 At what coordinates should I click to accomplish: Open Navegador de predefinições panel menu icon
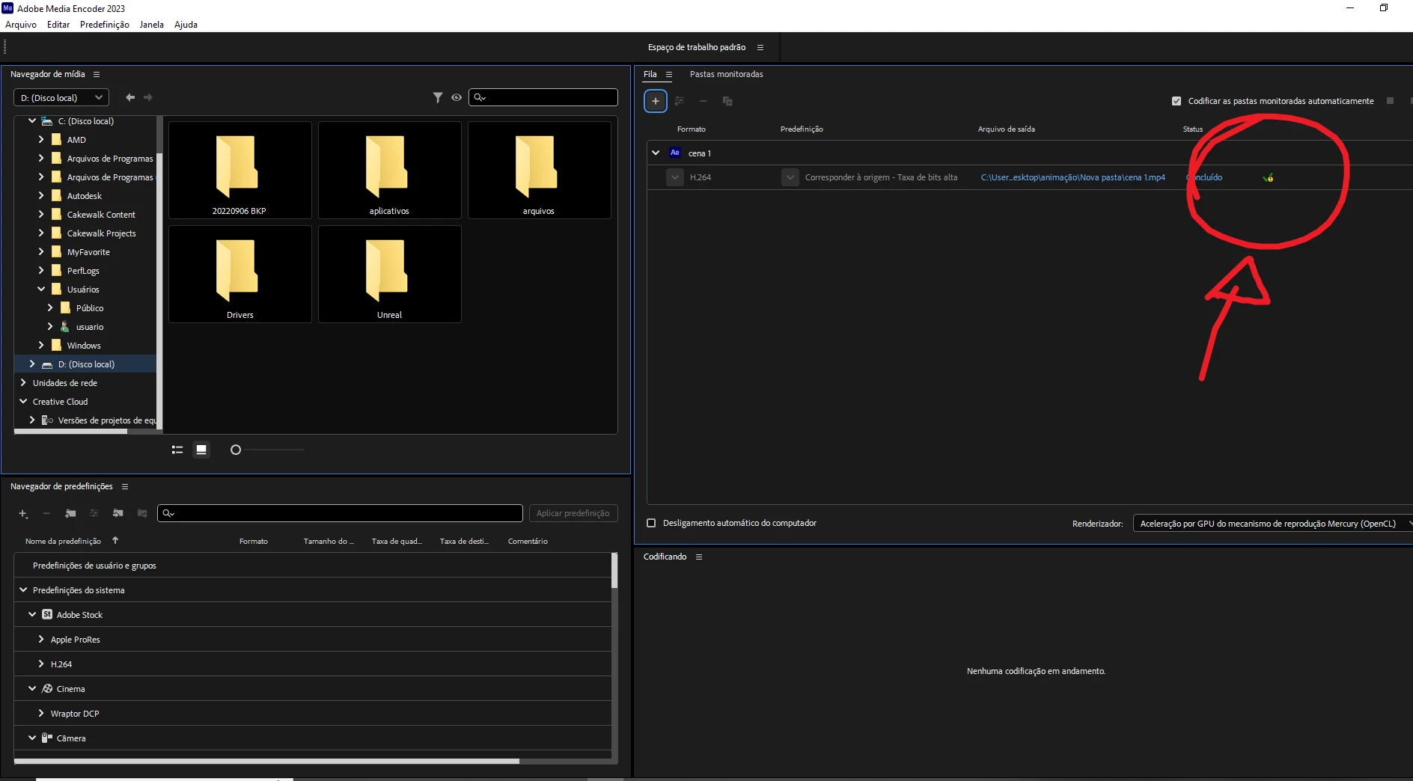125,486
